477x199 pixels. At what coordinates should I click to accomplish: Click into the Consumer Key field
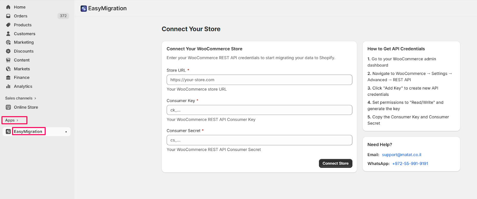click(259, 110)
